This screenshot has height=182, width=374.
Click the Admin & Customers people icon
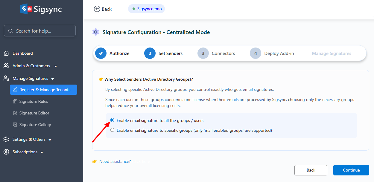coord(6,66)
